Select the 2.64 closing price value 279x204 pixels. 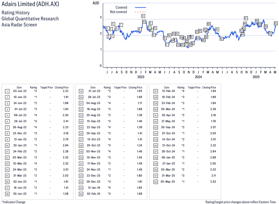(x=213, y=152)
